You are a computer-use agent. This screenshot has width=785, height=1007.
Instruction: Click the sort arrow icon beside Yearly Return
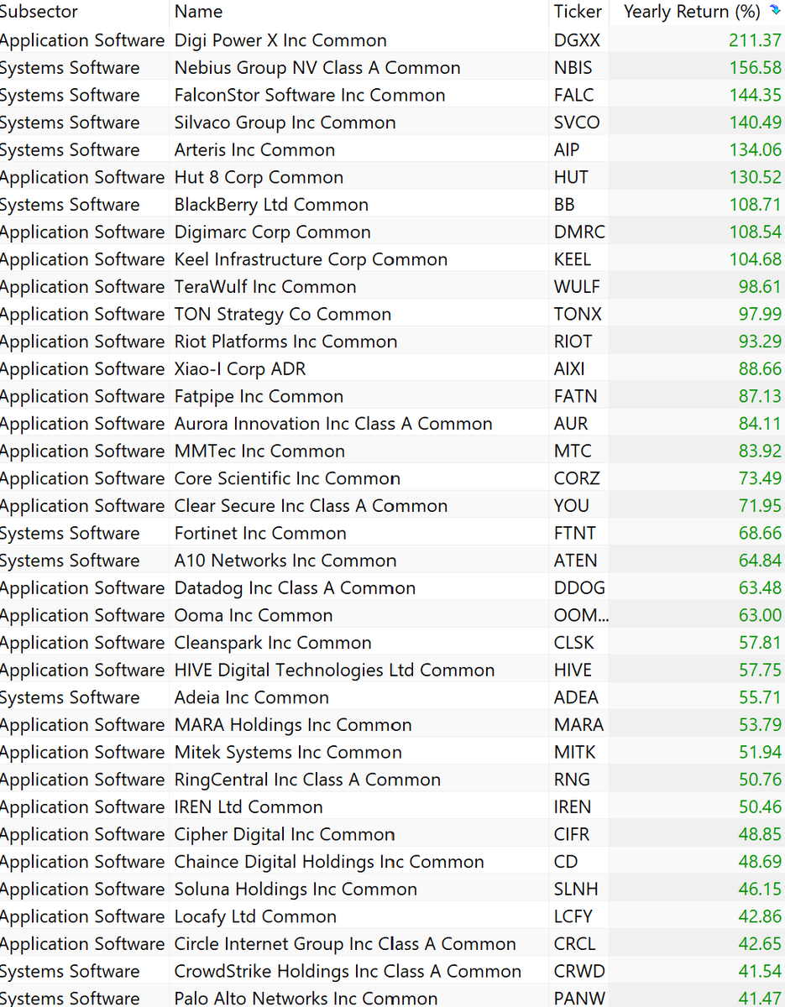click(x=775, y=11)
